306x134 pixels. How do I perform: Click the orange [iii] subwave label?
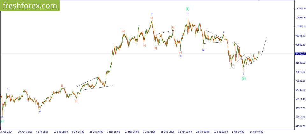click(x=123, y=31)
